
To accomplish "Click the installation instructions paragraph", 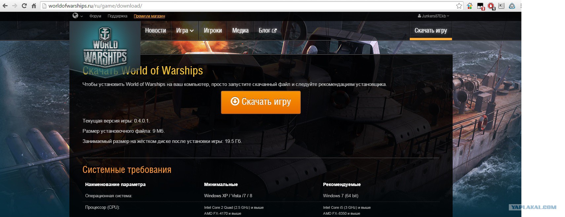I will (234, 84).
